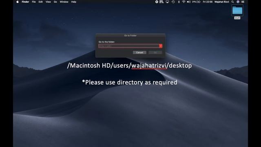Open the Finder application menu
This screenshot has height=147, width=261.
(x=25, y=2)
